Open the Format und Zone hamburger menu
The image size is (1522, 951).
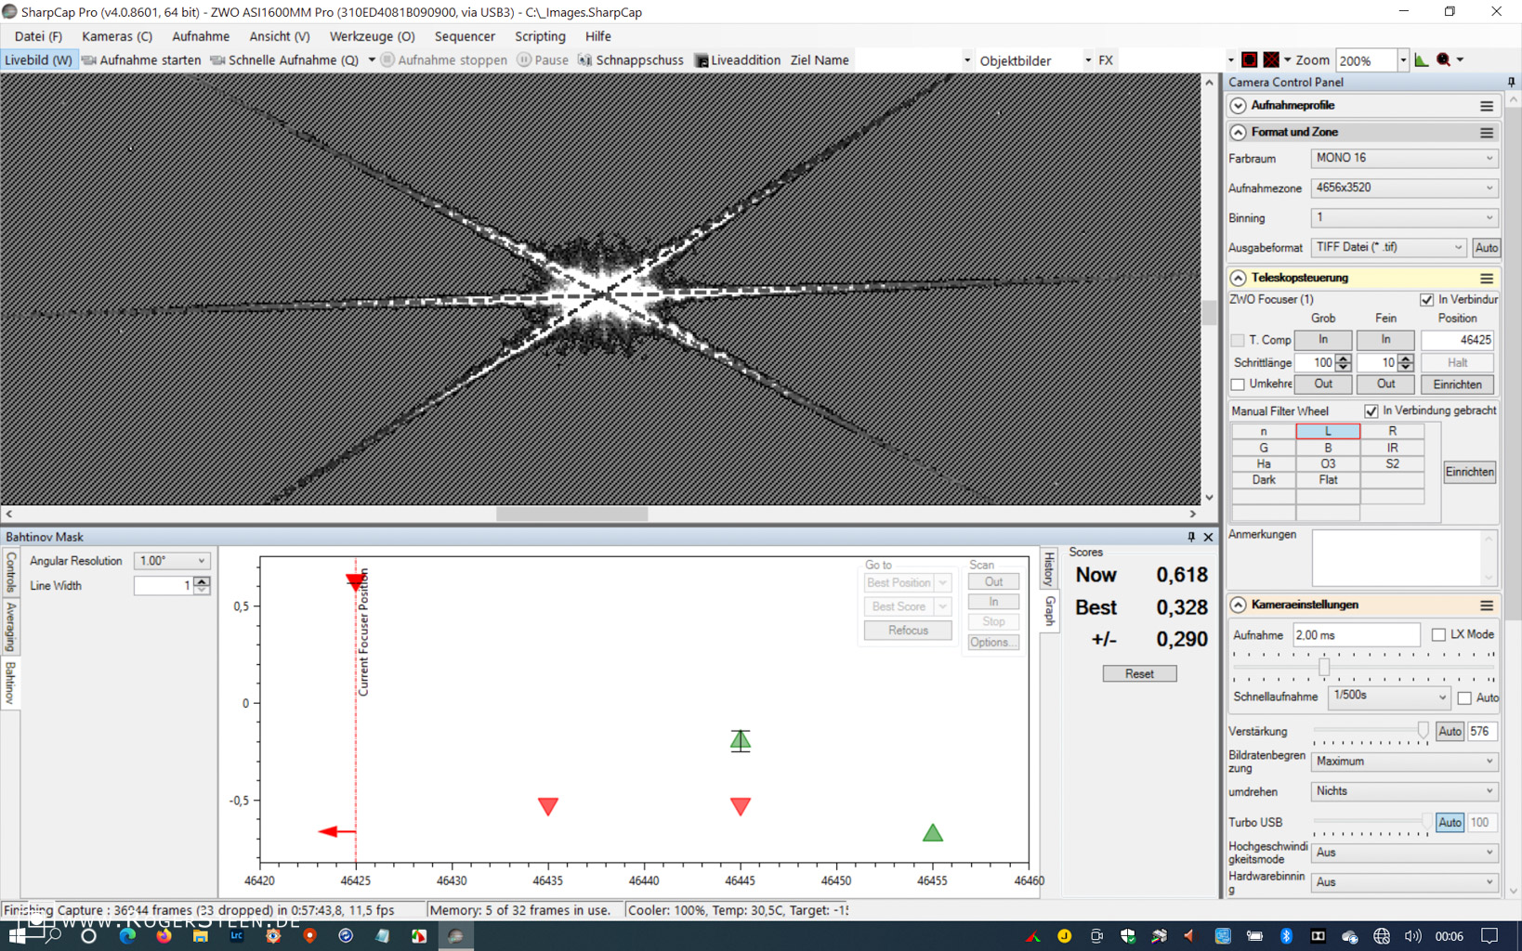click(x=1487, y=133)
